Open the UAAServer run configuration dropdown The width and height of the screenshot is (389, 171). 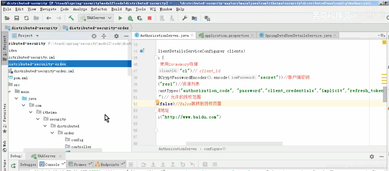point(96,18)
